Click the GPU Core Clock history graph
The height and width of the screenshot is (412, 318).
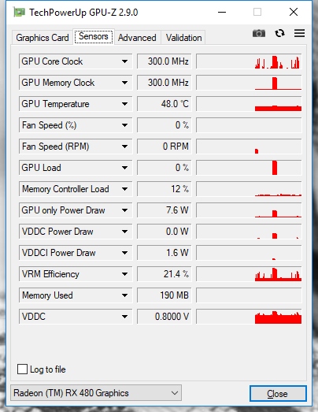[x=249, y=61]
